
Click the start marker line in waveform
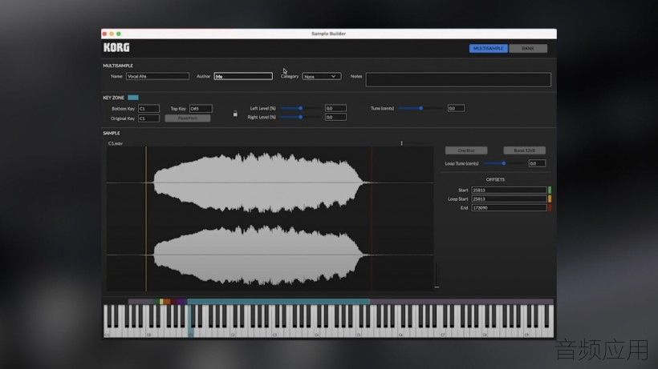point(146,219)
